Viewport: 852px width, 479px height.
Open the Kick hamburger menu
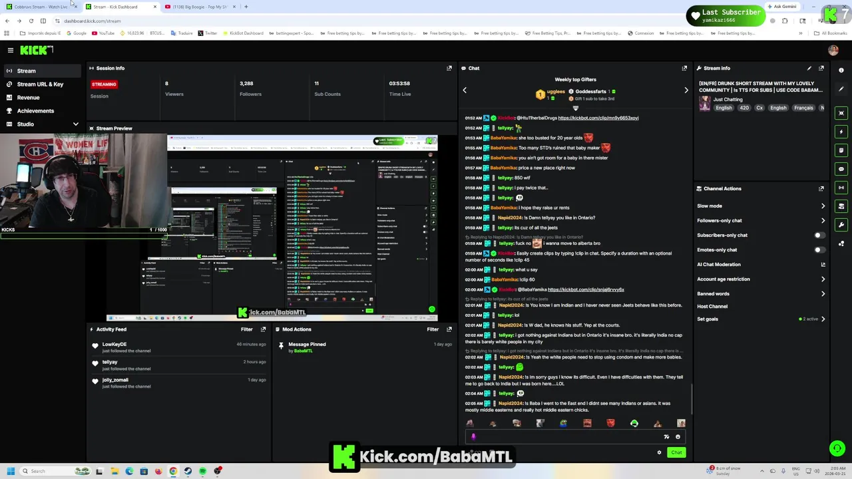point(11,50)
